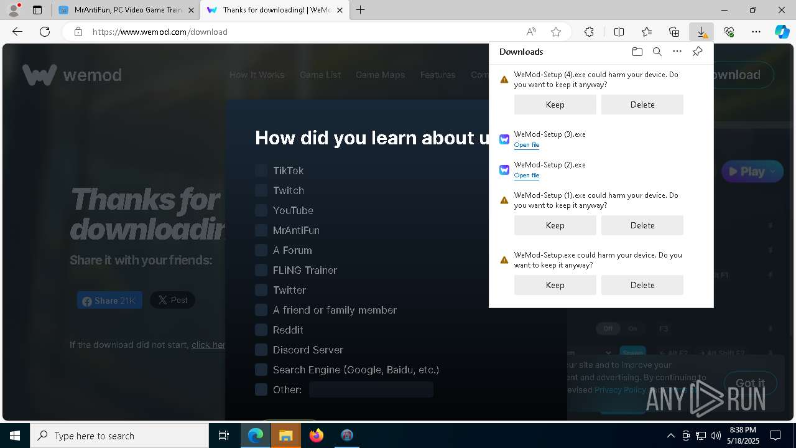Refresh the page
796x448 pixels.
click(45, 32)
